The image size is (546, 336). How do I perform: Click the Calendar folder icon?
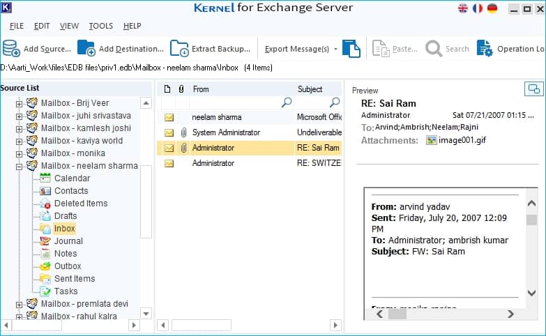point(45,178)
